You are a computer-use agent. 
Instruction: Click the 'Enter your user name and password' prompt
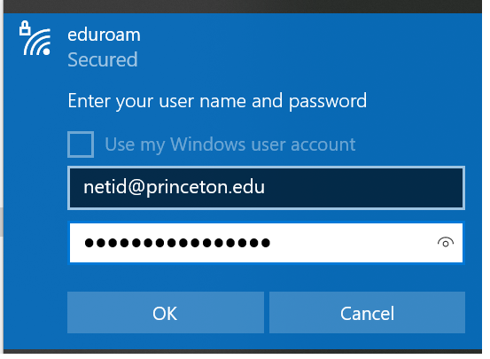pyautogui.click(x=217, y=101)
